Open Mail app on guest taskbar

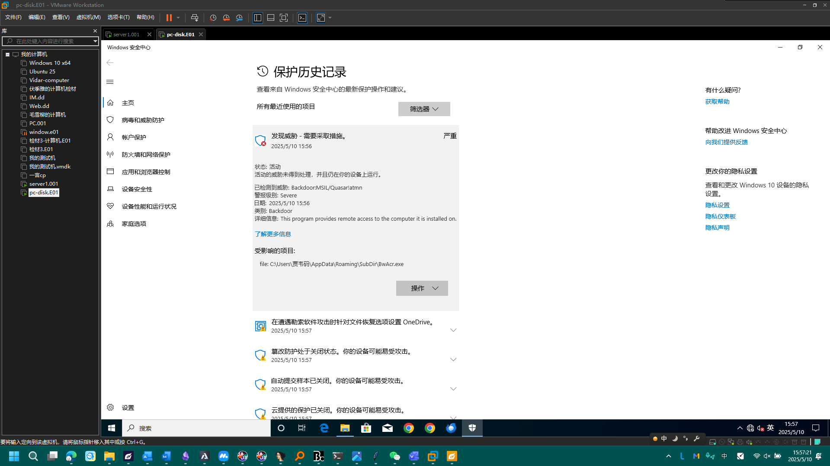coord(388,428)
